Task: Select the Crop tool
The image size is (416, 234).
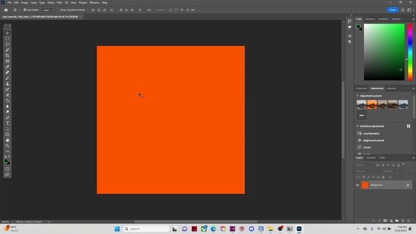Action: pos(7,55)
